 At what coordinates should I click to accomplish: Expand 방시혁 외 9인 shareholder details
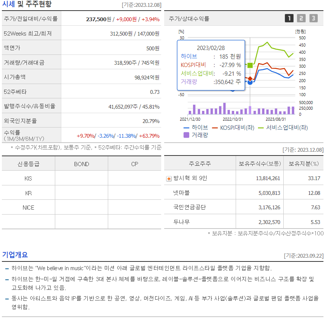point(169,179)
